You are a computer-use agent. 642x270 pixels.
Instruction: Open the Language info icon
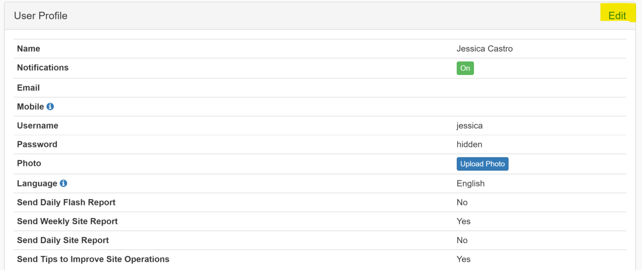click(x=63, y=183)
